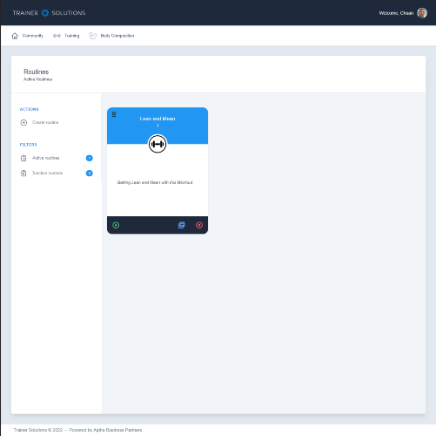Start the Lean and Mean routine with the green play icon
Screen dimensions: 436x436
pos(116,225)
